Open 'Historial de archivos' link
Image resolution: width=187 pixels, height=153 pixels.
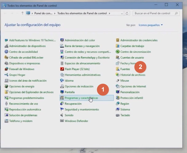(x=133, y=75)
